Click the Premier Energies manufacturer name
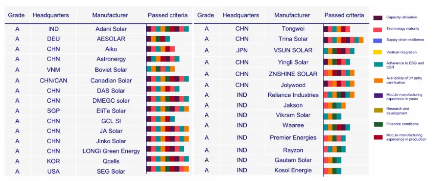The height and width of the screenshot is (181, 433). pos(293,138)
